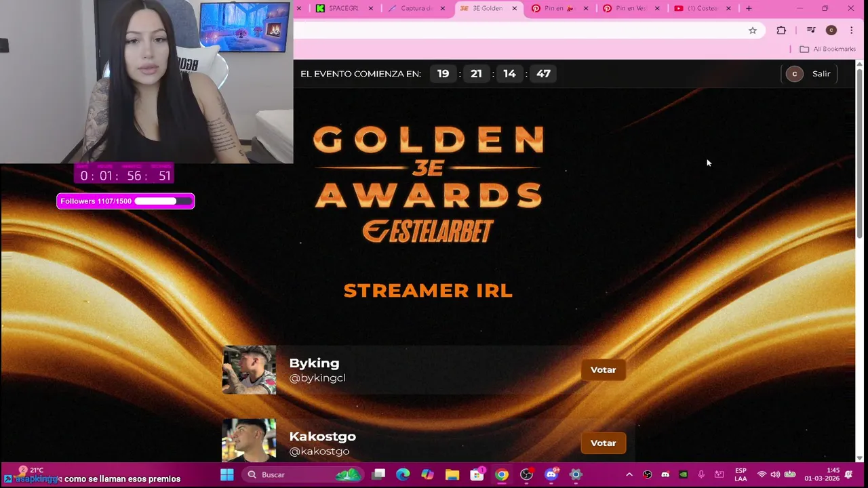Open Microsoft Edge from the taskbar
868x488 pixels.
pos(403,474)
